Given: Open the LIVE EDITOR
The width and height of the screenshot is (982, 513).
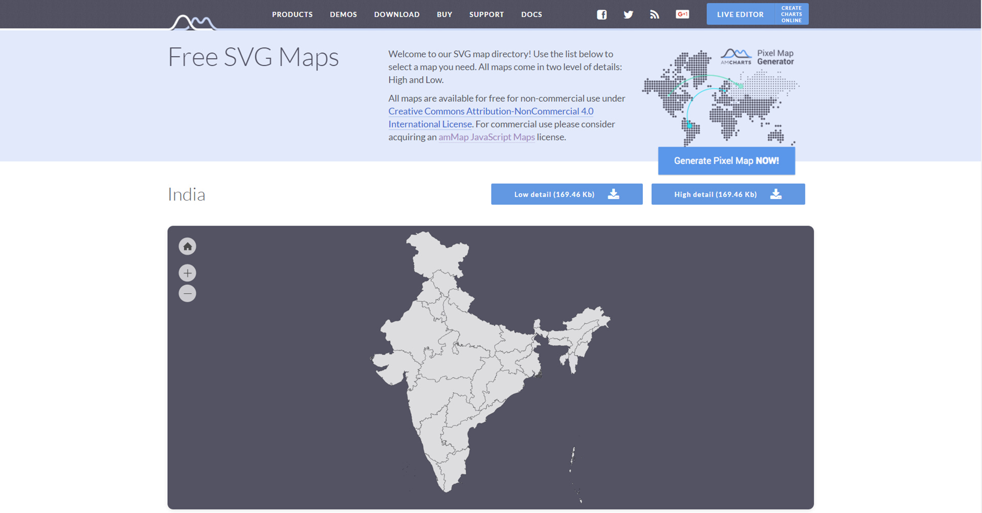Looking at the screenshot, I should click(740, 14).
